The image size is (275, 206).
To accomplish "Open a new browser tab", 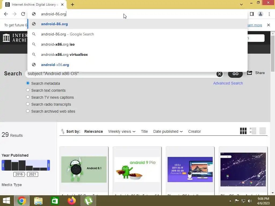I will click(73, 5).
